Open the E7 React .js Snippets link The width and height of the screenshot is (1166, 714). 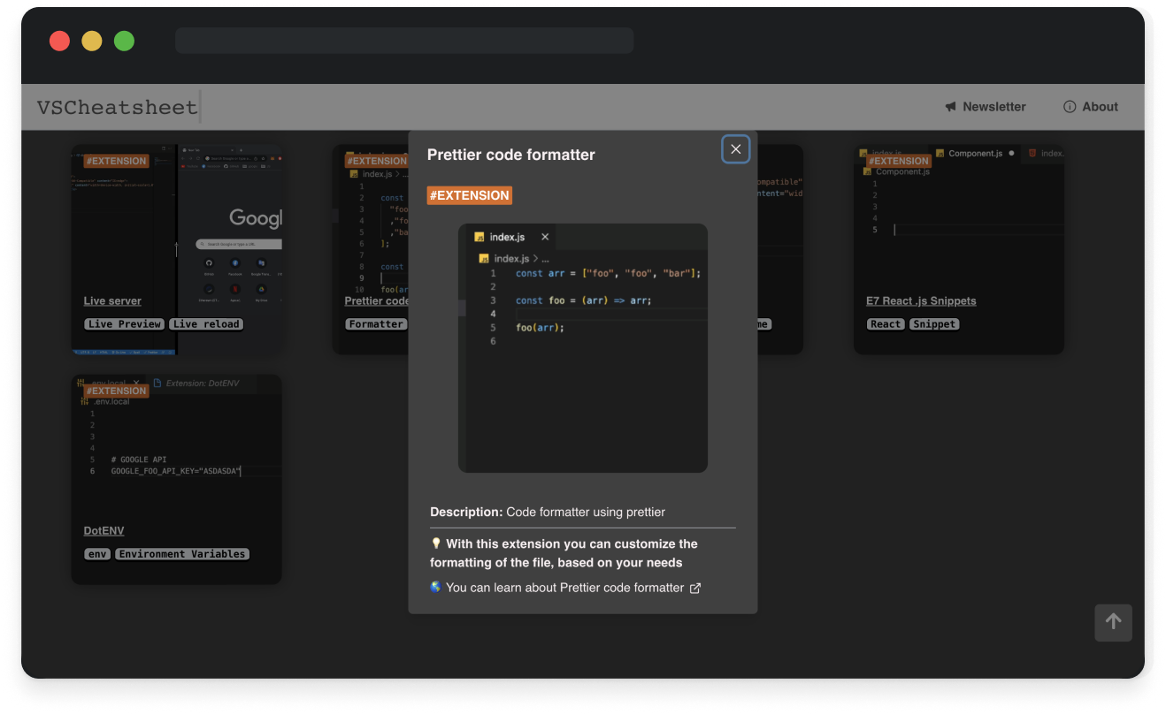point(921,301)
